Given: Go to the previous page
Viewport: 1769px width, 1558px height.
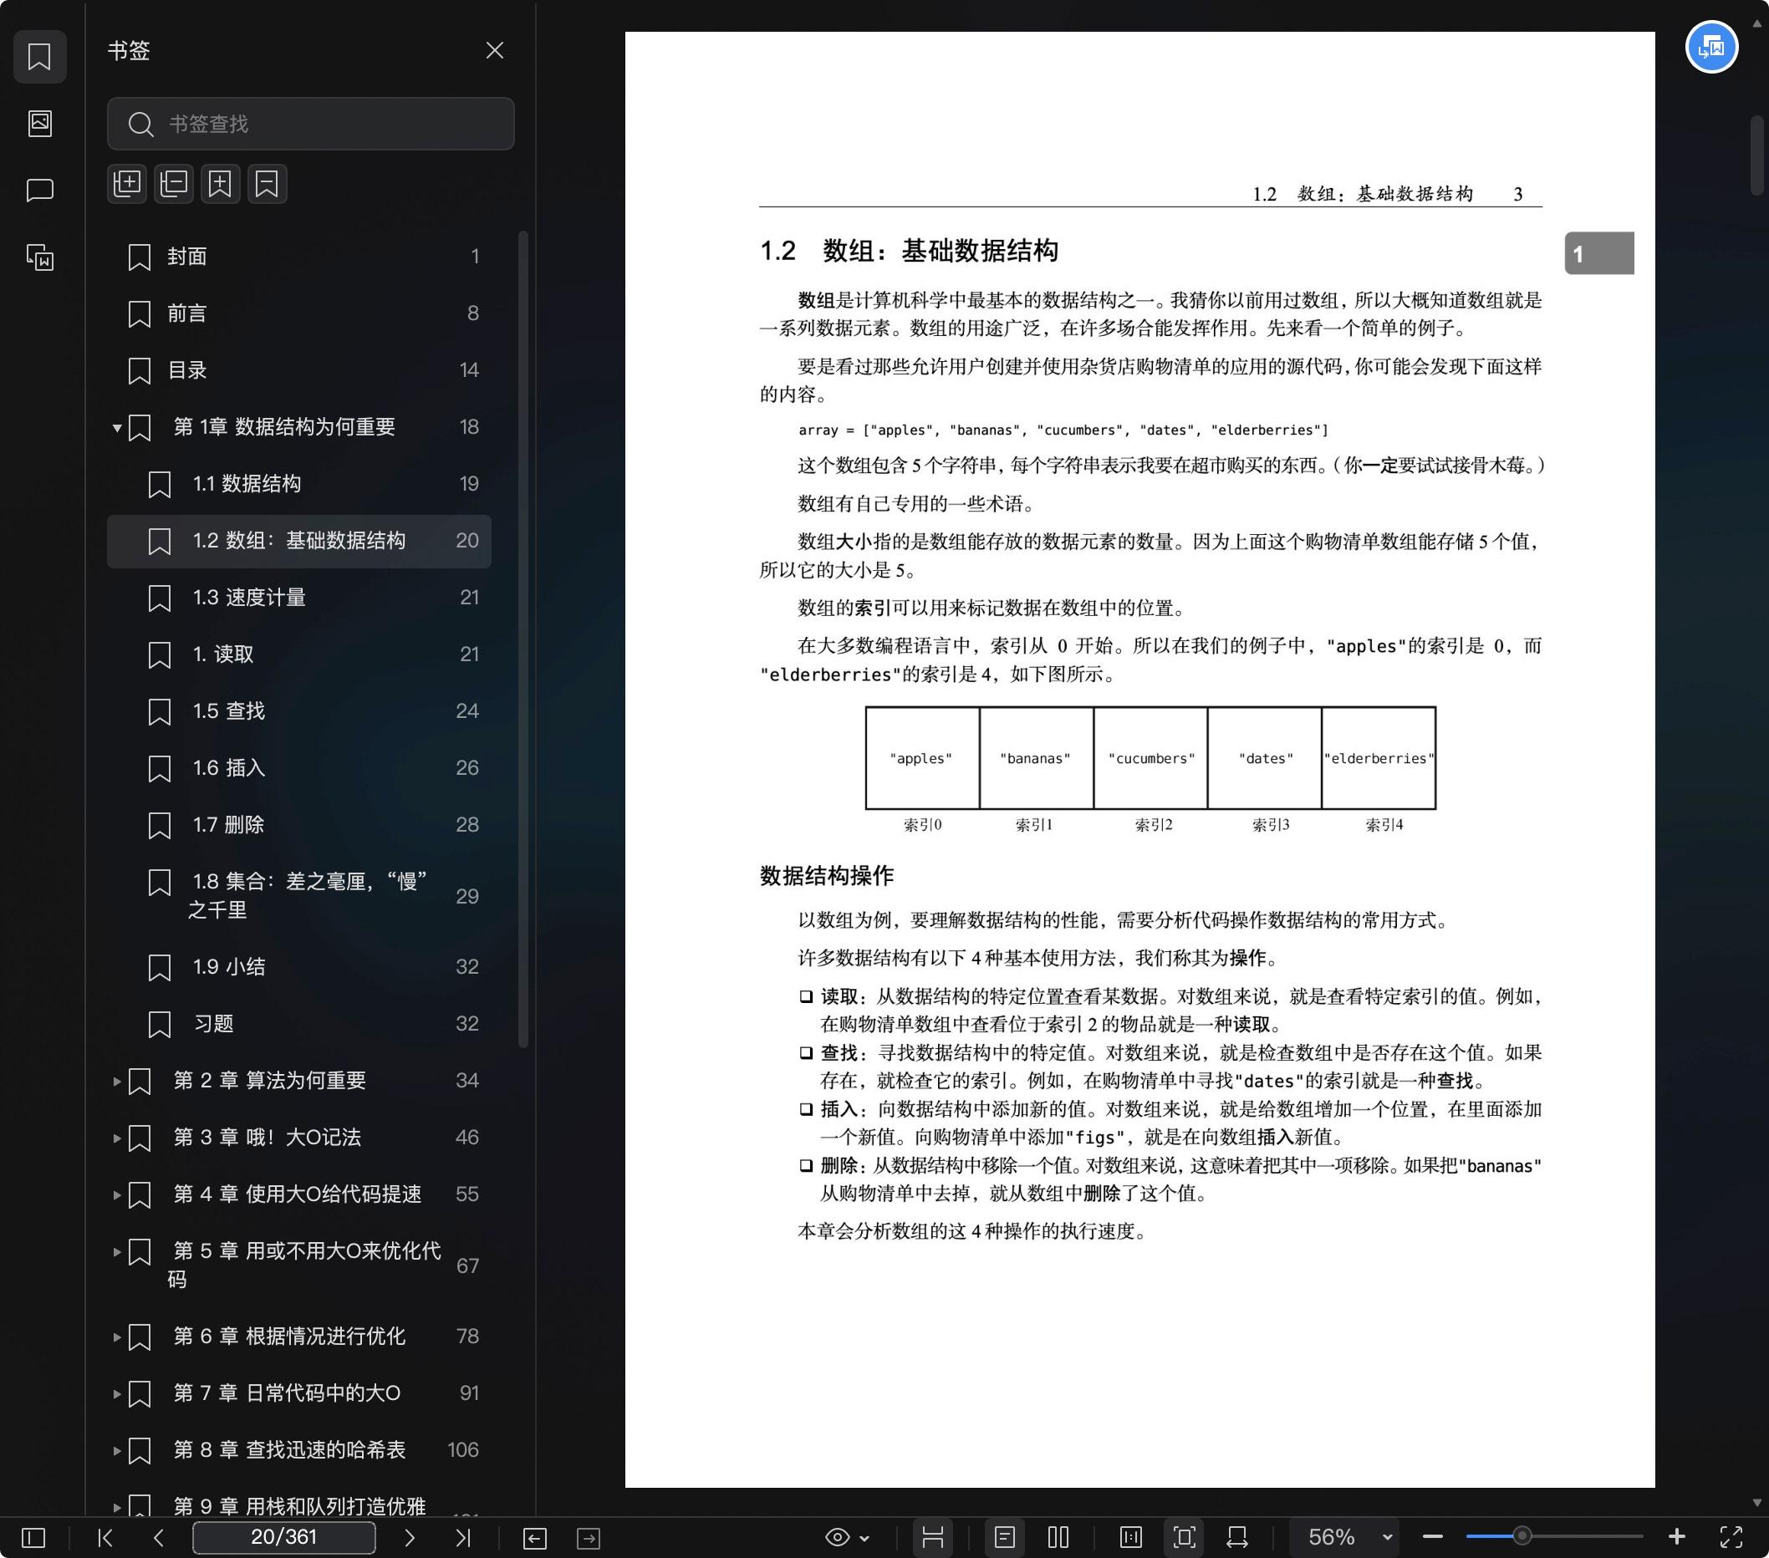Looking at the screenshot, I should [x=158, y=1537].
